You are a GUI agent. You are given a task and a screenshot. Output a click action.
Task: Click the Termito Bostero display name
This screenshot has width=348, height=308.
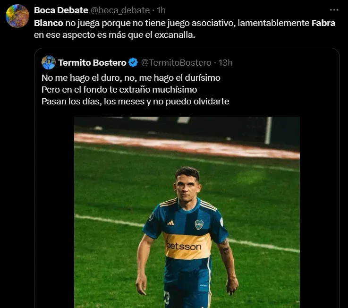pos(92,62)
